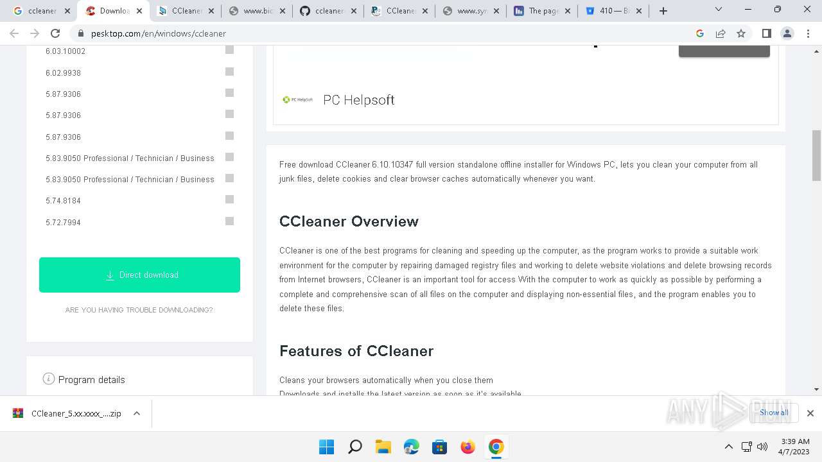Click the browser forward arrow
This screenshot has height=462, width=822.
point(35,33)
